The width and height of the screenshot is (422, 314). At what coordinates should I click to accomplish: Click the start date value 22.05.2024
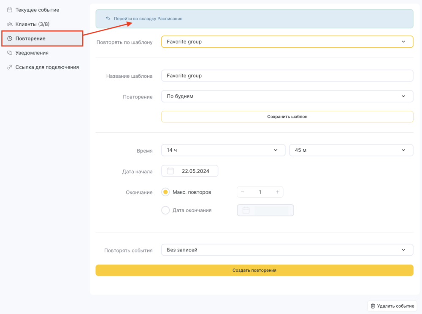(195, 171)
